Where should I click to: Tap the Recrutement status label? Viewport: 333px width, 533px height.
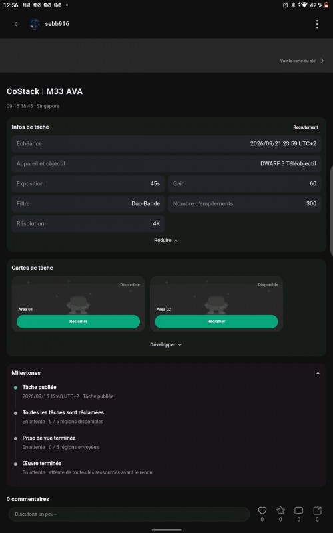click(306, 127)
